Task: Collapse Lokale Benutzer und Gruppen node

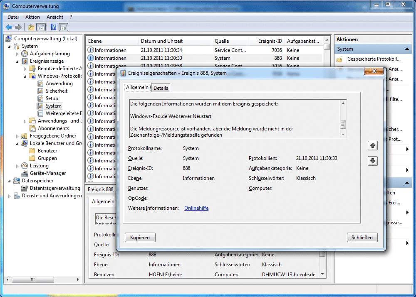Action: tap(17, 144)
